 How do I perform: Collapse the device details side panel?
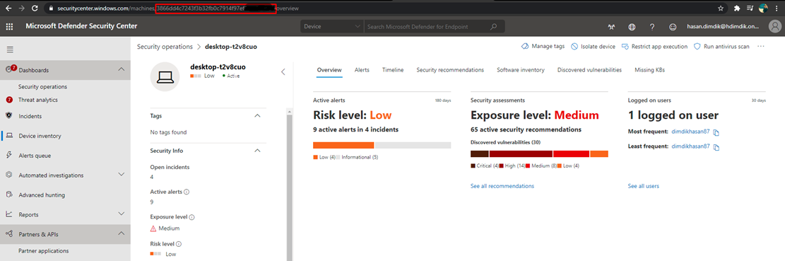coord(283,71)
